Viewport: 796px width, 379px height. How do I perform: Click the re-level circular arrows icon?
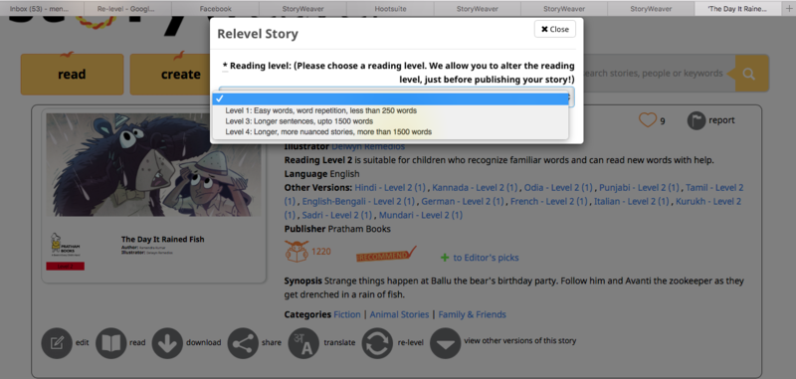377,343
